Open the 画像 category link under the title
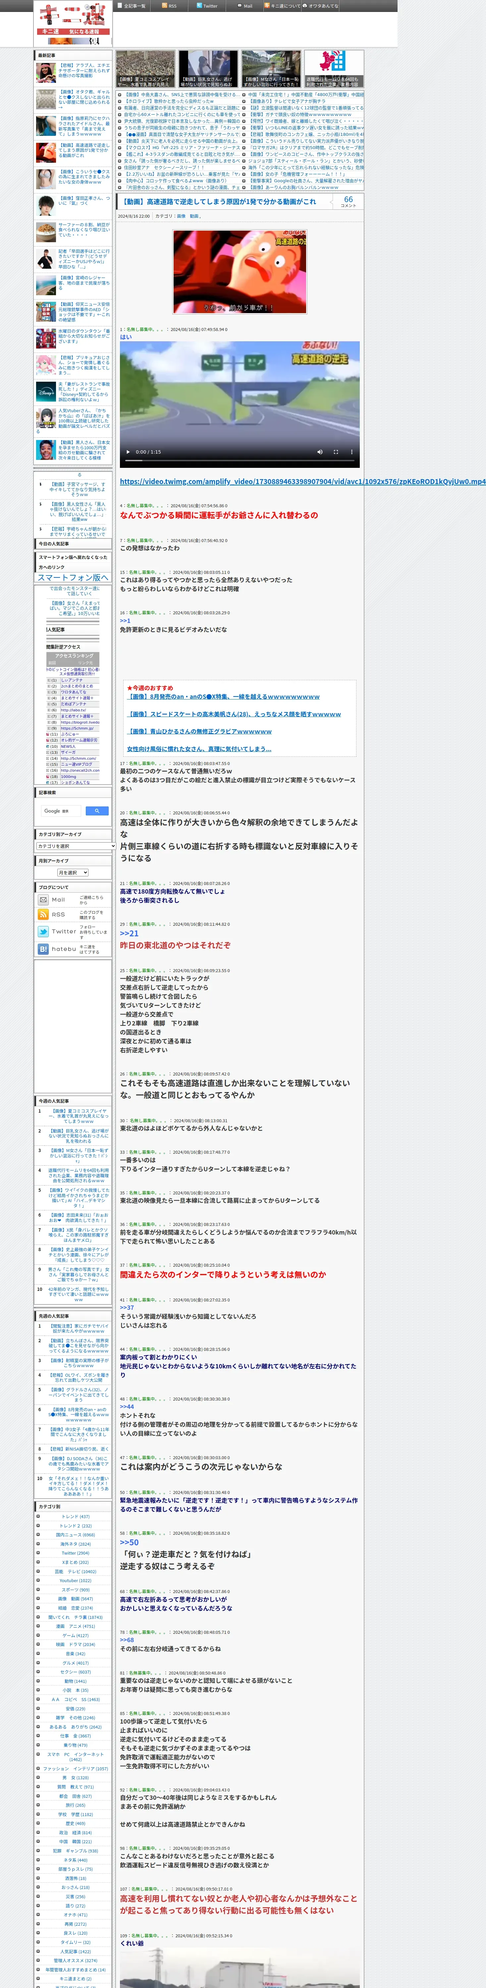Screen dimensions: 486x1988 [x=181, y=216]
